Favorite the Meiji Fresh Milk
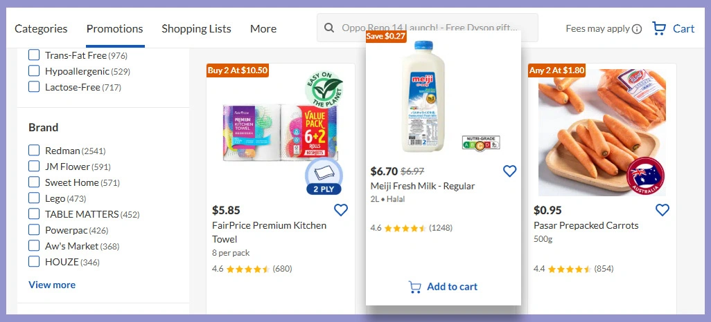 click(509, 171)
